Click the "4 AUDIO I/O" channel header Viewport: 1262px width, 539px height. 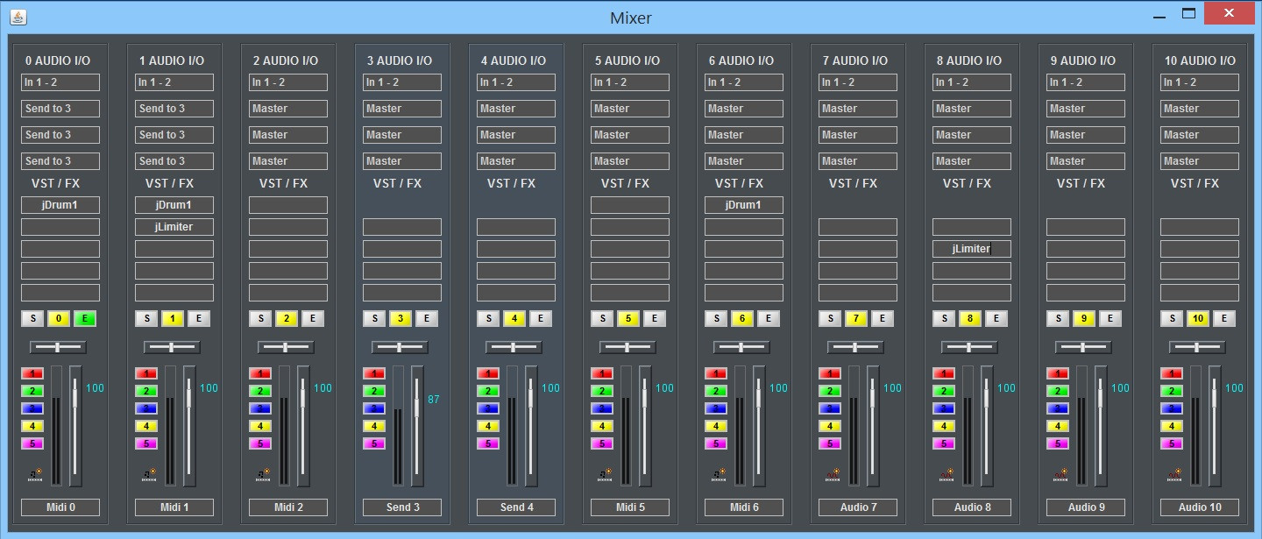point(514,60)
